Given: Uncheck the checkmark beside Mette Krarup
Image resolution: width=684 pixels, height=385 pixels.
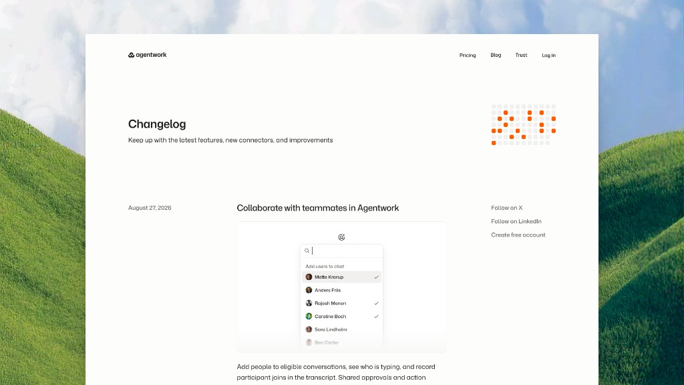Looking at the screenshot, I should [376, 277].
